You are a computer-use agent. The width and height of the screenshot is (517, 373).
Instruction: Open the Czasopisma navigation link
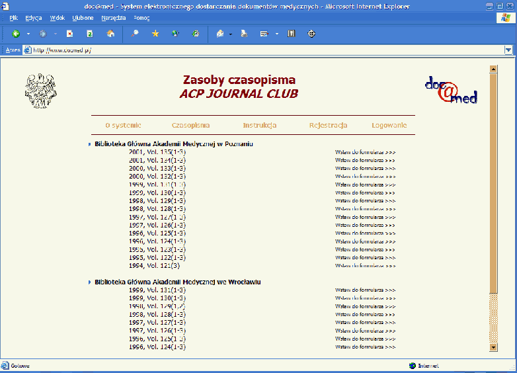pyautogui.click(x=190, y=125)
